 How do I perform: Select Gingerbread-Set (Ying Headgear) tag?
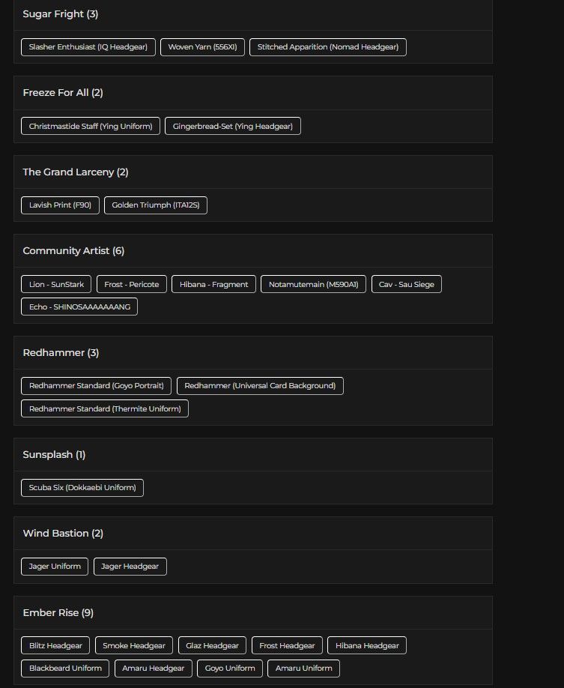pos(232,126)
